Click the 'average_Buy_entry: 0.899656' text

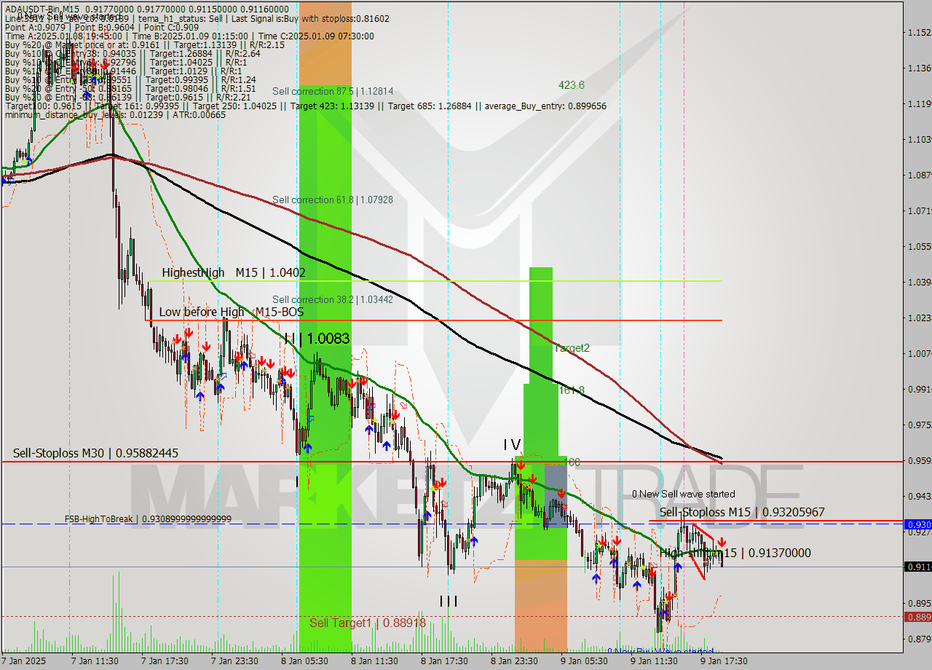coord(545,106)
